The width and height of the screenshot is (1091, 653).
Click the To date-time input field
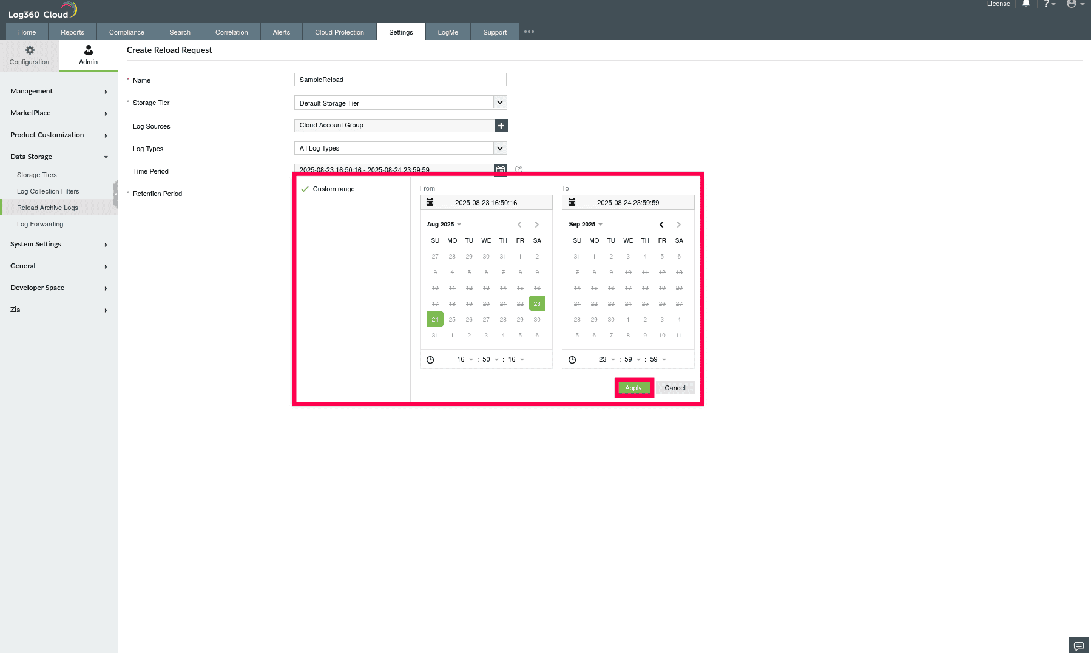click(x=628, y=203)
